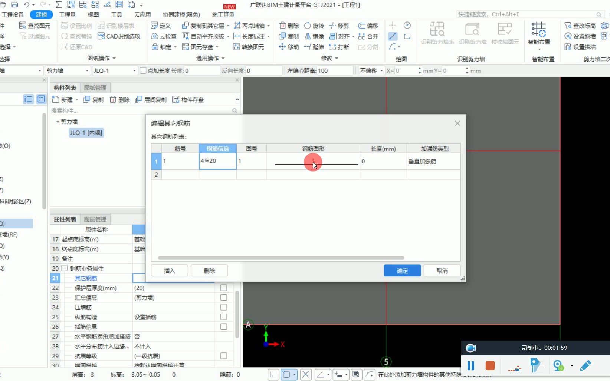The height and width of the screenshot is (381, 610).
Task: Open CAD识别选项 settings
Action: pyautogui.click(x=119, y=36)
